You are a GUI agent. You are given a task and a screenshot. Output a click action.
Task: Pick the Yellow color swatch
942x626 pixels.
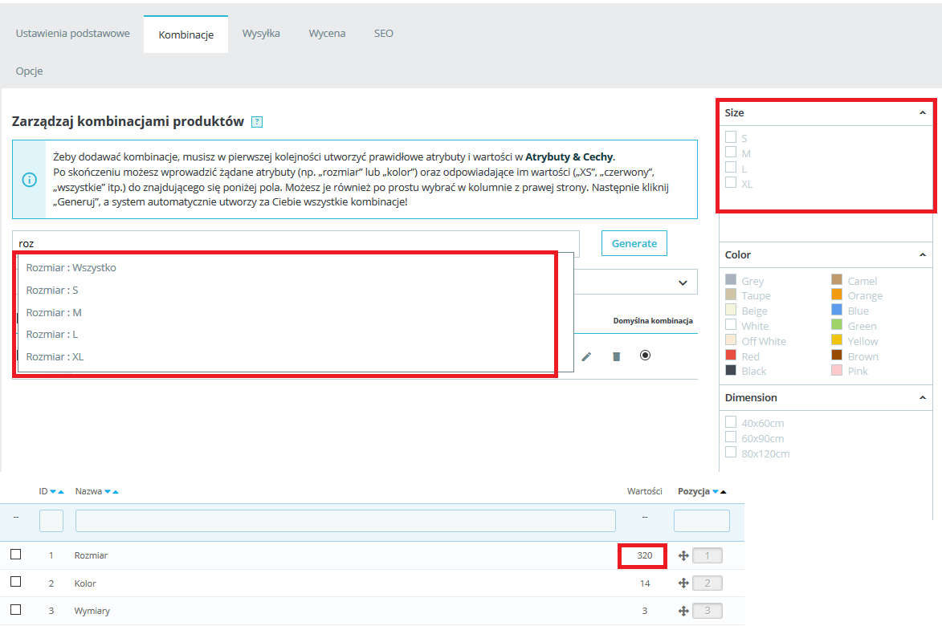point(837,339)
